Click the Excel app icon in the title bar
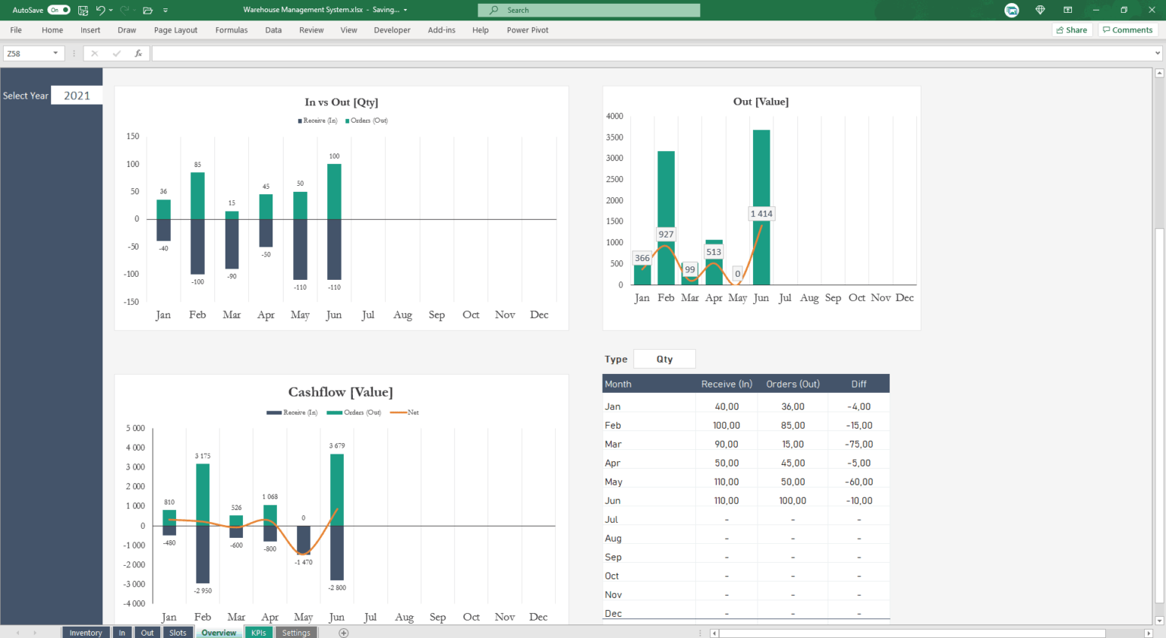 [x=1011, y=10]
